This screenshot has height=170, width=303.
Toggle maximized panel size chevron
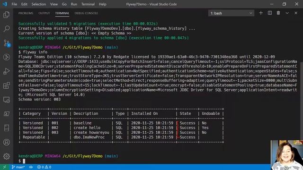point(287,13)
